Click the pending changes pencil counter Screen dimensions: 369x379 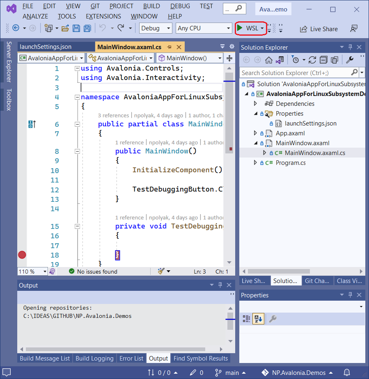[x=197, y=373]
